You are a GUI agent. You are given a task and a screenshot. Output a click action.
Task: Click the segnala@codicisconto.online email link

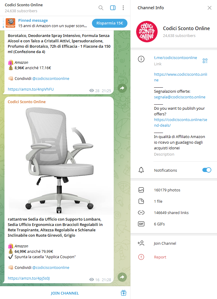[x=180, y=97]
